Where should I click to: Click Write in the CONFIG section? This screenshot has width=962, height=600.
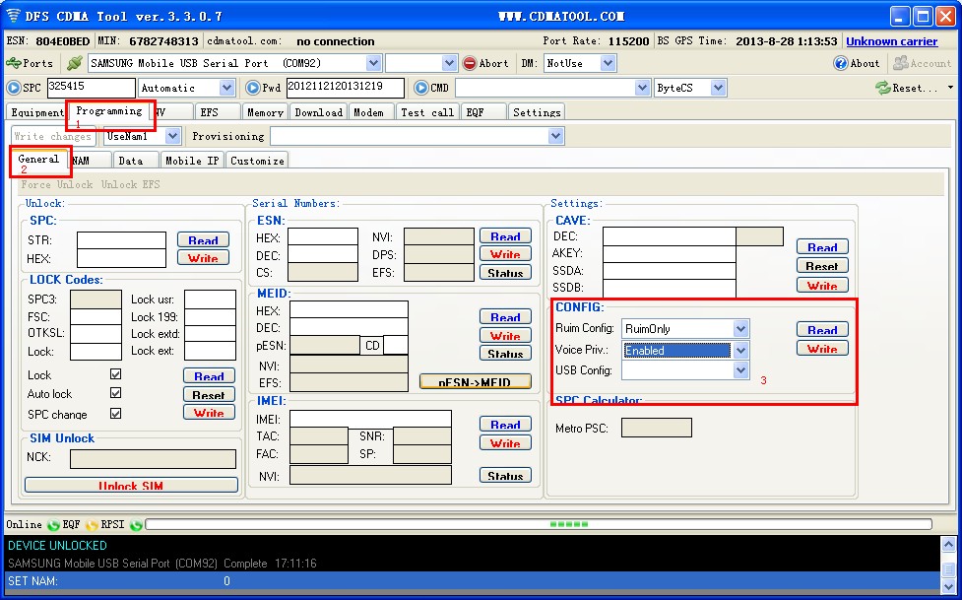(822, 349)
